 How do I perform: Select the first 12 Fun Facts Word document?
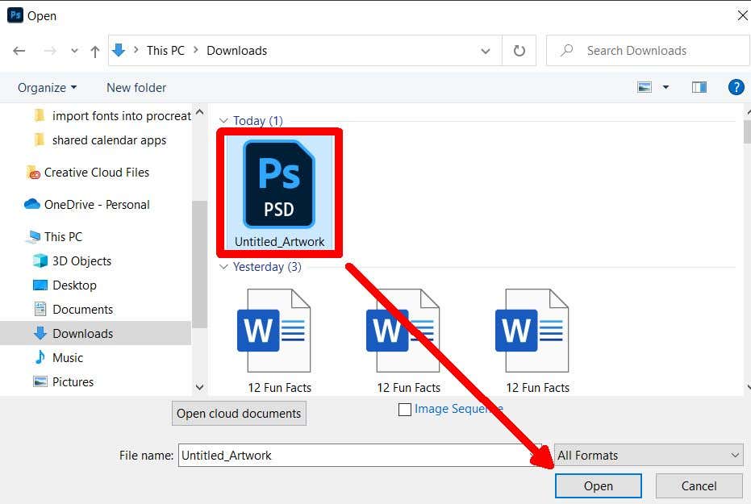click(273, 331)
